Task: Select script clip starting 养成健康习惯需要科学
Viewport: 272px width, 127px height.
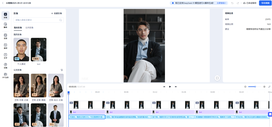Action: tap(215, 117)
